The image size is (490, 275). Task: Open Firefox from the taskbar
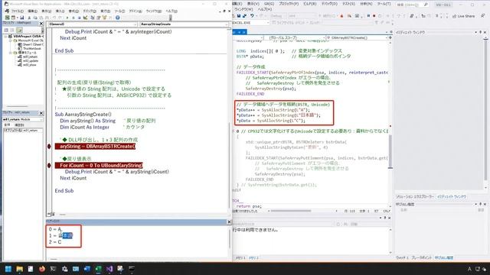click(x=42, y=269)
